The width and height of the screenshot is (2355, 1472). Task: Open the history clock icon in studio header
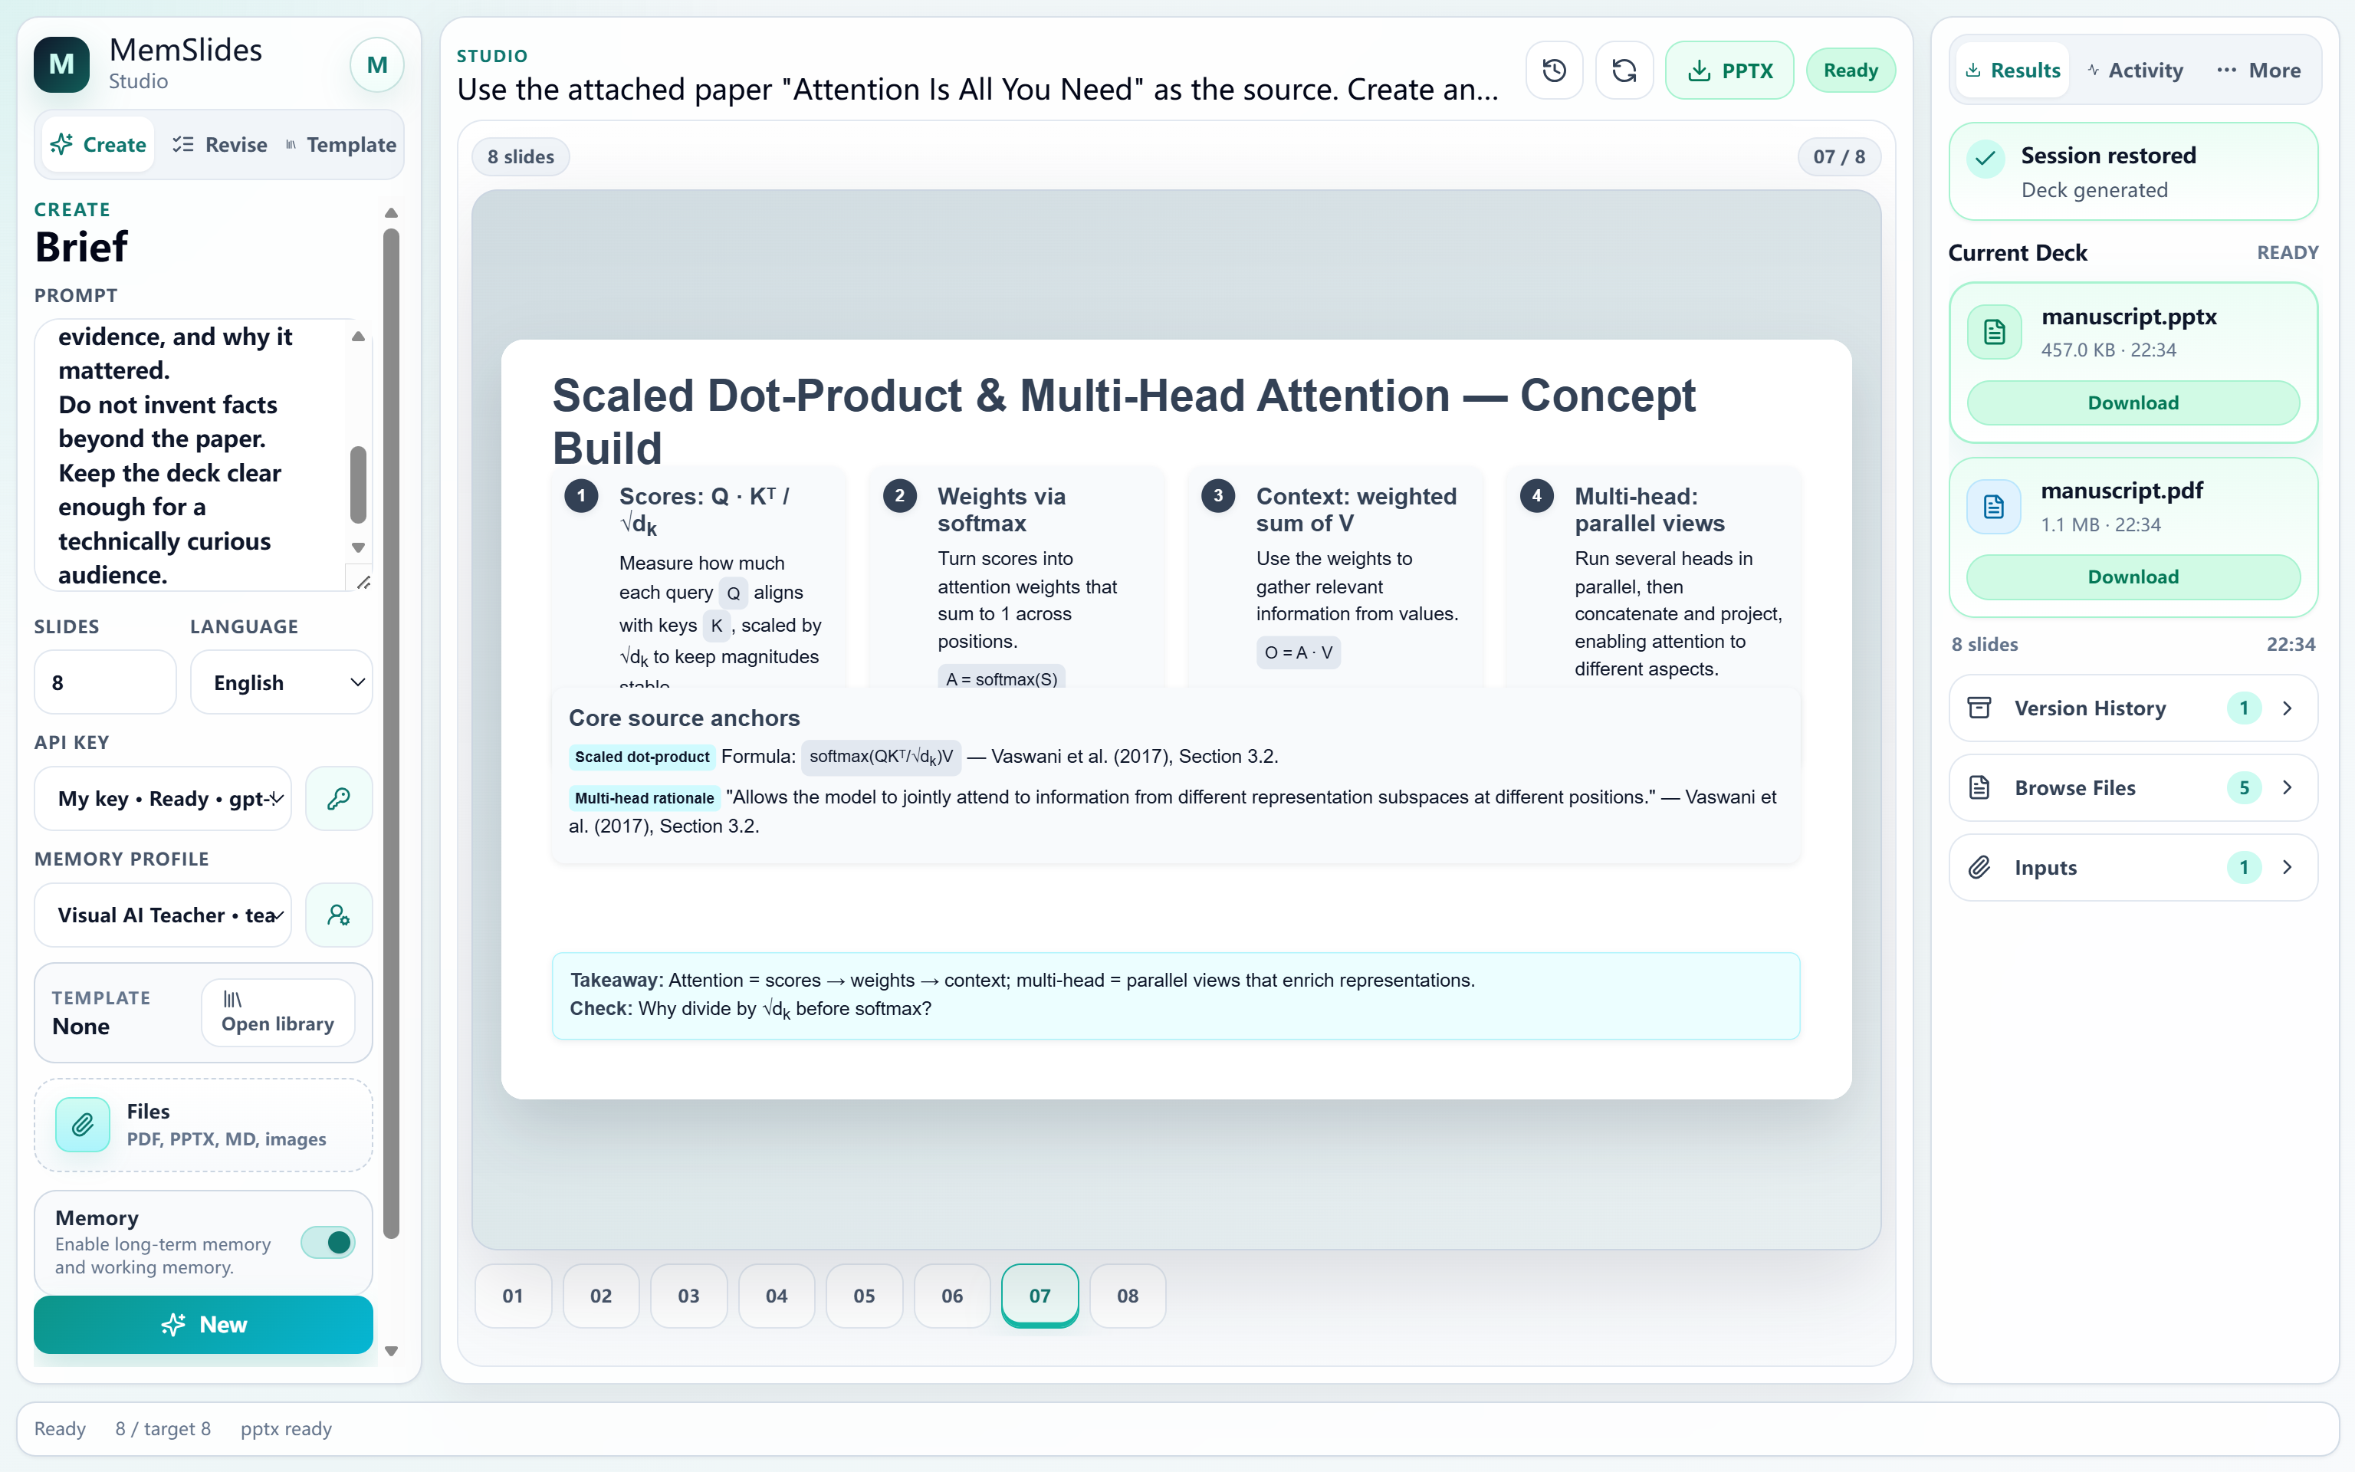pos(1554,70)
